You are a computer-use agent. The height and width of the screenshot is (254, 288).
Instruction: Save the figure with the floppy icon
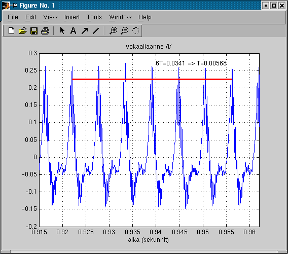[34, 30]
